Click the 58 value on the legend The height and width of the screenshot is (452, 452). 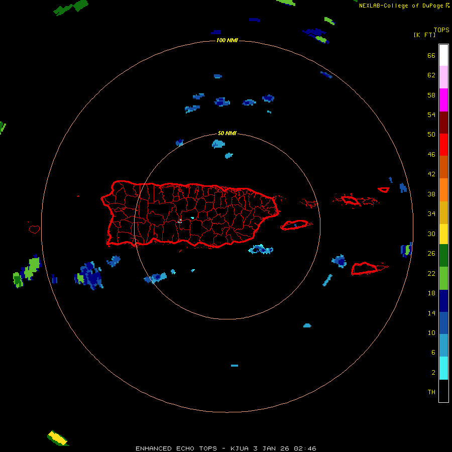point(431,95)
